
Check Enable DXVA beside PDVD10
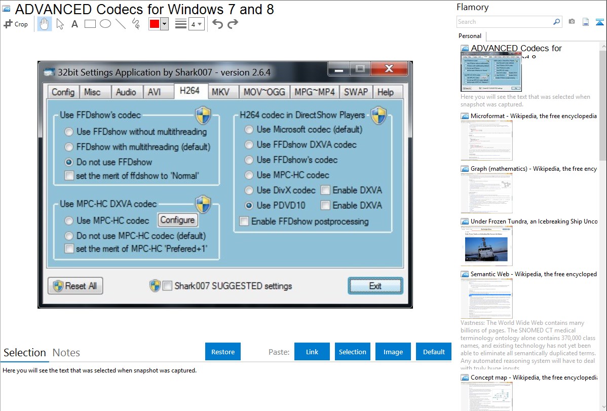pyautogui.click(x=325, y=205)
